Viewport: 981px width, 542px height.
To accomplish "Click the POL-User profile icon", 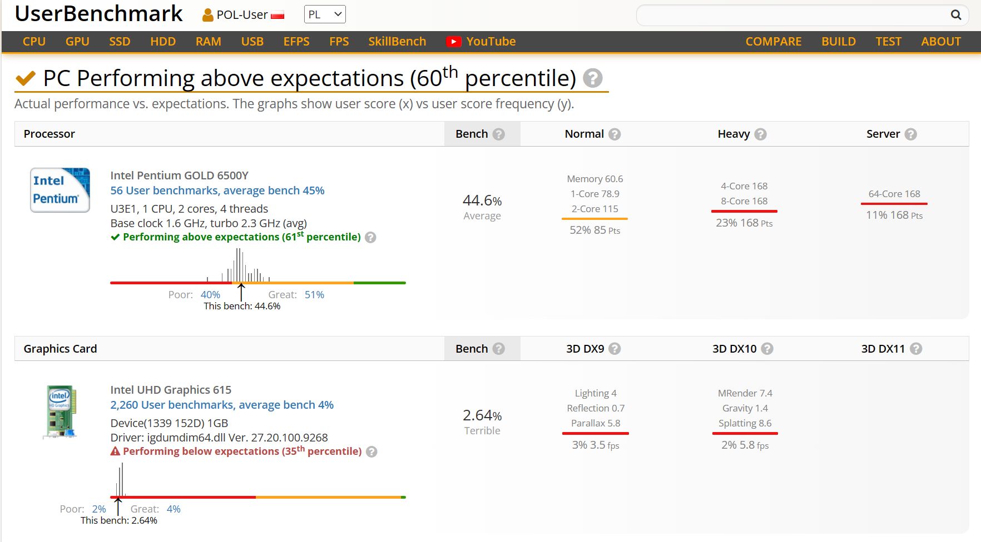I will (207, 15).
